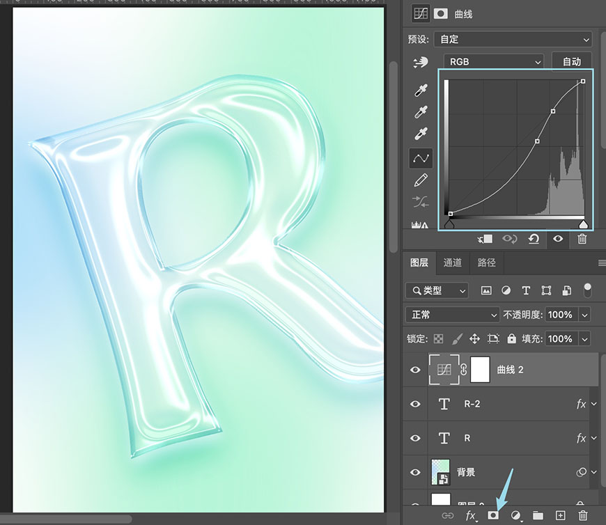
Task: Create new fill or adjustment layer
Action: pyautogui.click(x=515, y=515)
